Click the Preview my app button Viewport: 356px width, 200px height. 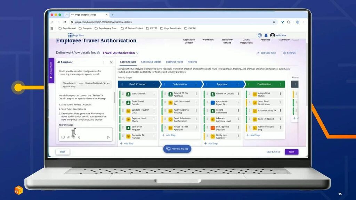(x=177, y=149)
